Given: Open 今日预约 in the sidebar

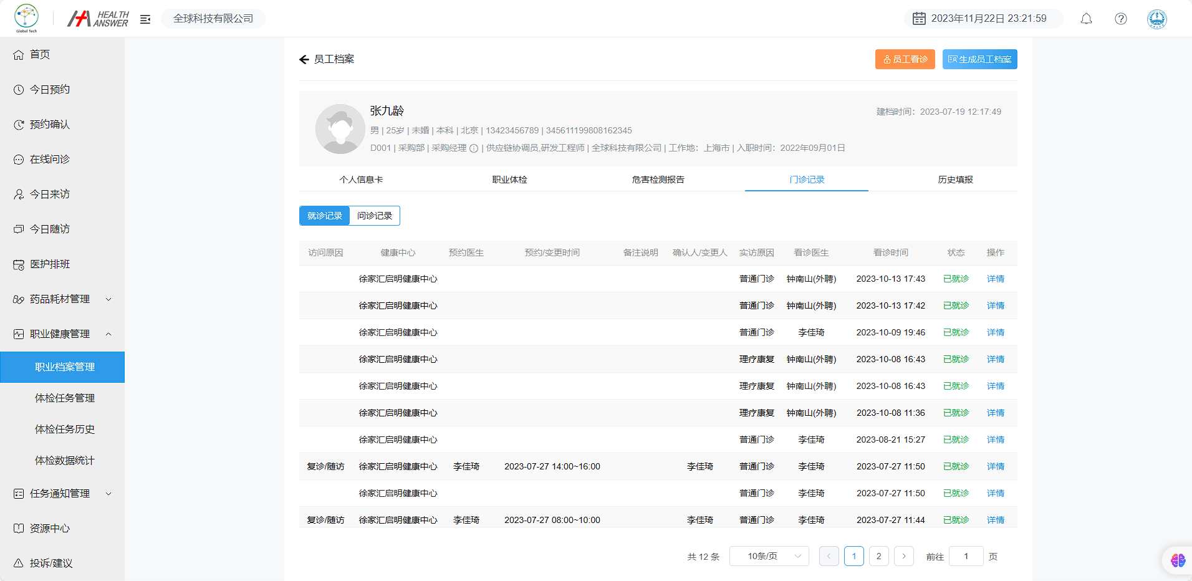Looking at the screenshot, I should tap(62, 90).
